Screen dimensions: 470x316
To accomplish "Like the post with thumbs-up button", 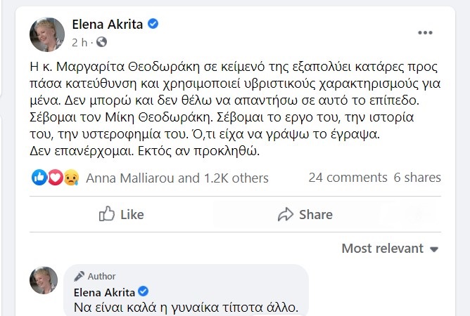I will [x=122, y=214].
